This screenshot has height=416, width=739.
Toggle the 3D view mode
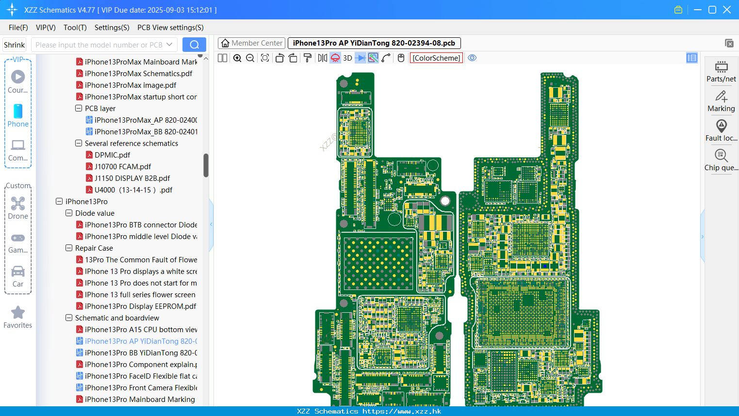point(347,58)
